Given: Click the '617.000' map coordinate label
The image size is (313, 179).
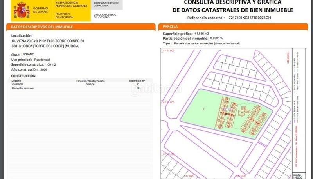Looking at the screenshot, I should click(x=189, y=176).
